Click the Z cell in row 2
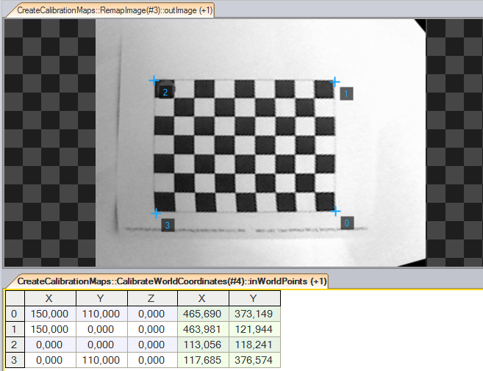Screen dimensions: 483x371 [152, 345]
